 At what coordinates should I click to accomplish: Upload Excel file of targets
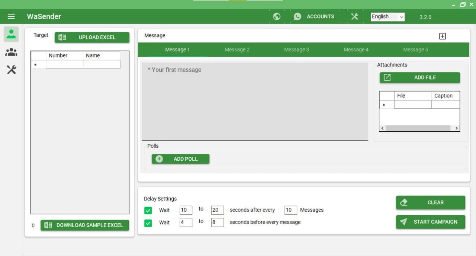pos(92,37)
